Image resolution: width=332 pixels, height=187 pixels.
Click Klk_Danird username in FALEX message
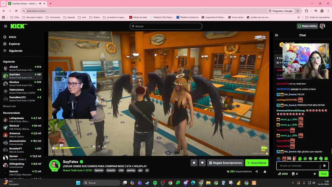tap(290, 95)
